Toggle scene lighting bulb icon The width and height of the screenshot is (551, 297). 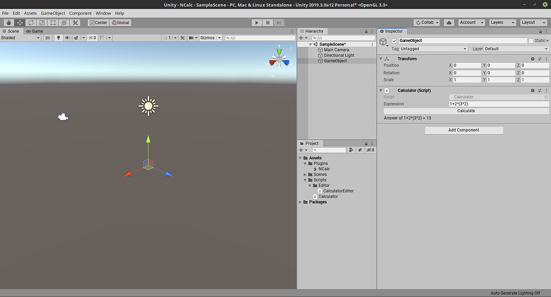pyautogui.click(x=59, y=38)
